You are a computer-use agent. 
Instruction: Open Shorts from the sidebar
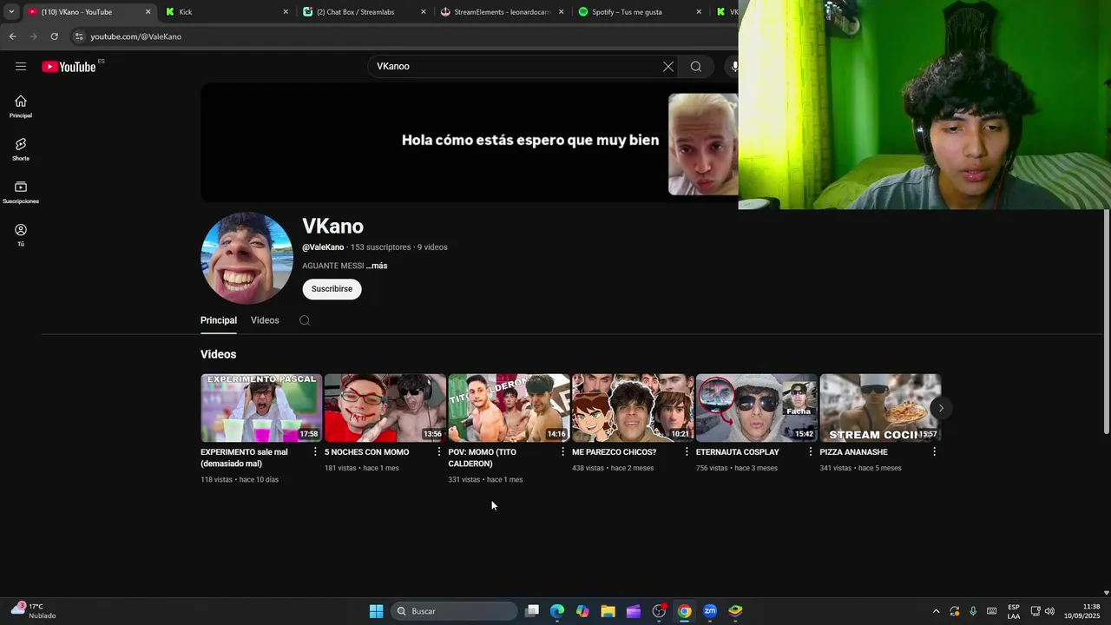tap(21, 149)
